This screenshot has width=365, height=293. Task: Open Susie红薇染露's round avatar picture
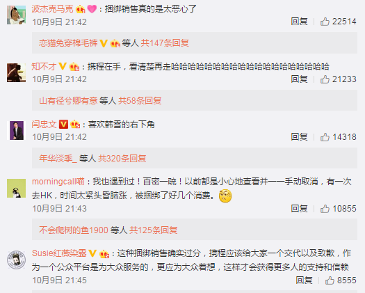pos(16,260)
